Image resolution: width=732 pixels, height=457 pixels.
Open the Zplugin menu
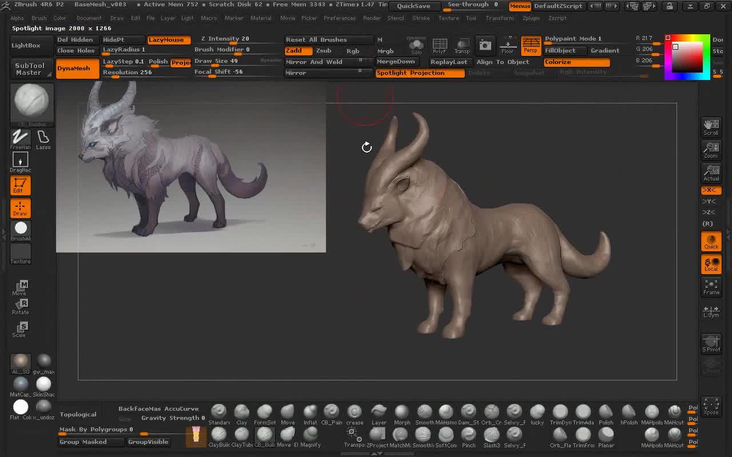(531, 18)
